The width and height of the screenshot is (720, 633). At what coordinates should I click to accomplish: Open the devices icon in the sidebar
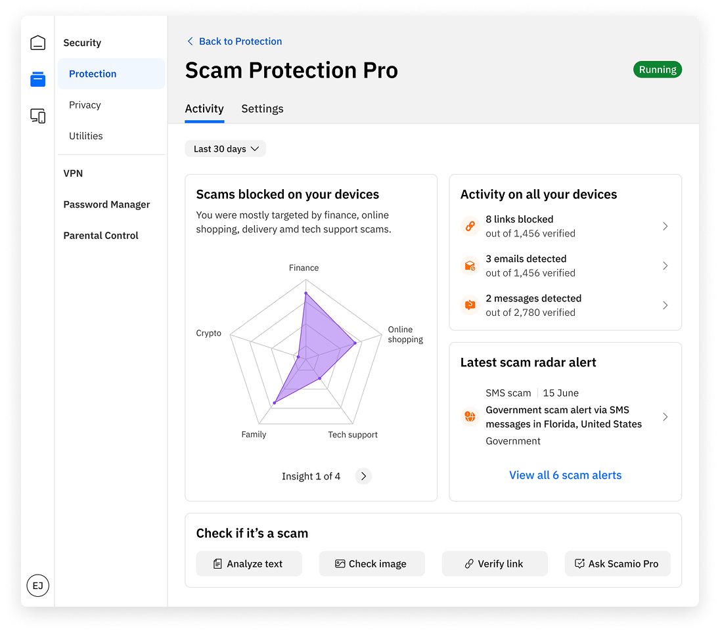tap(37, 116)
